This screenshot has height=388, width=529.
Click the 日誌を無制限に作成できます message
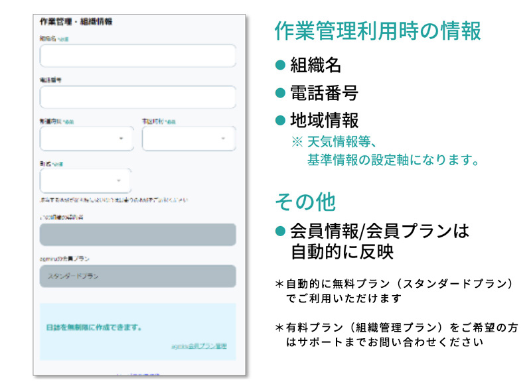pos(94,328)
